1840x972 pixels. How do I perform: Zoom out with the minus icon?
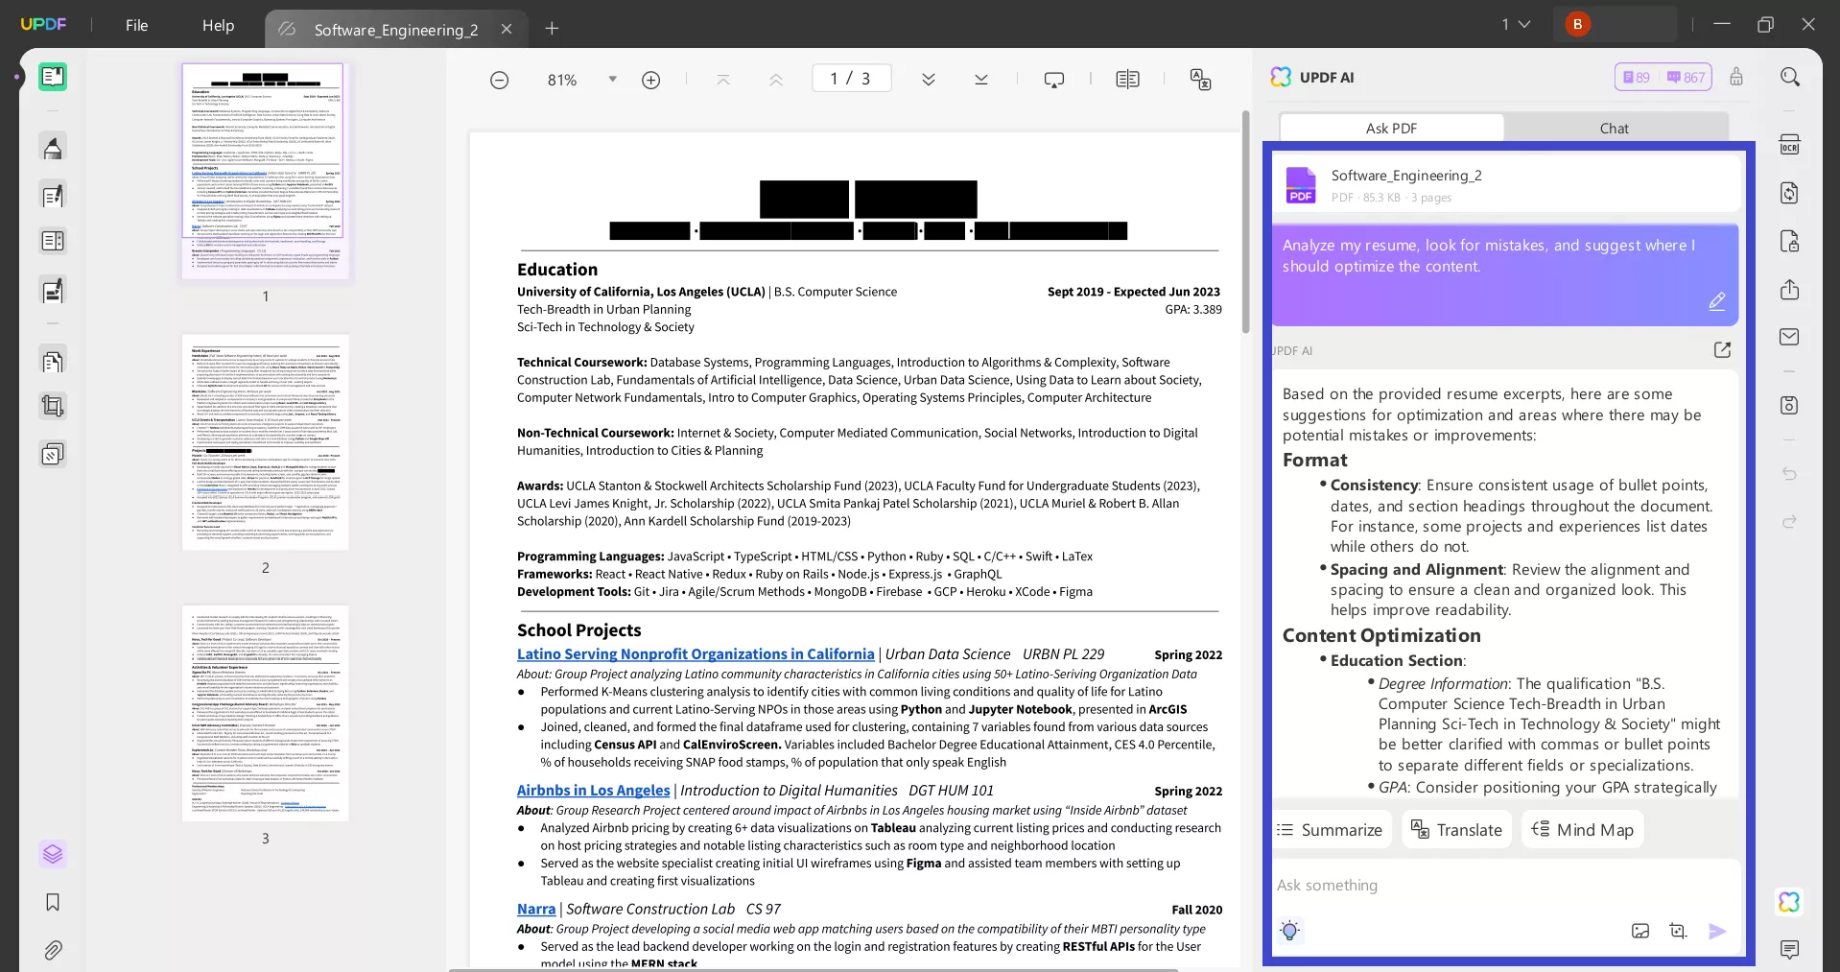(499, 80)
